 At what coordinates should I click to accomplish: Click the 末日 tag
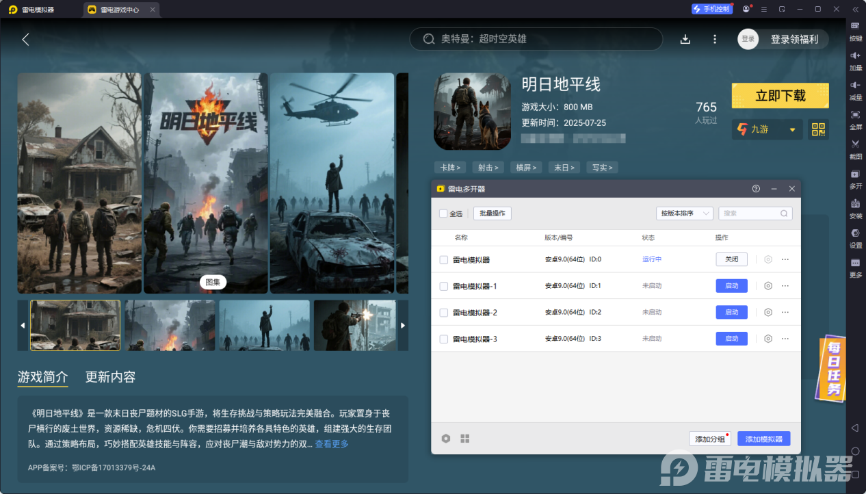pos(565,167)
